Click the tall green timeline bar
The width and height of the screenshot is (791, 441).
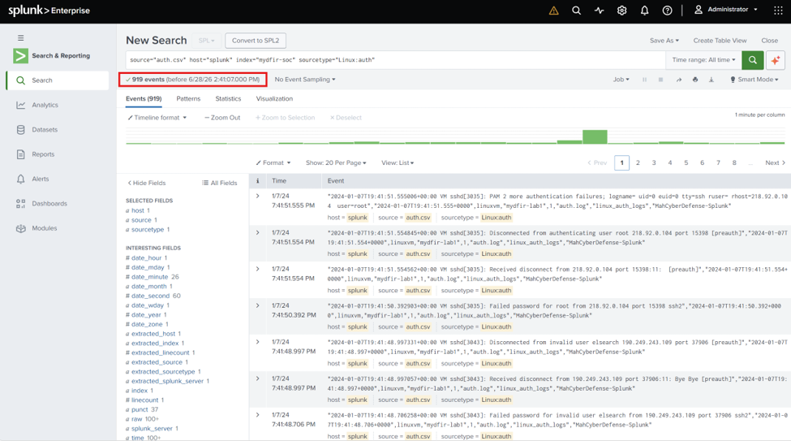point(595,136)
